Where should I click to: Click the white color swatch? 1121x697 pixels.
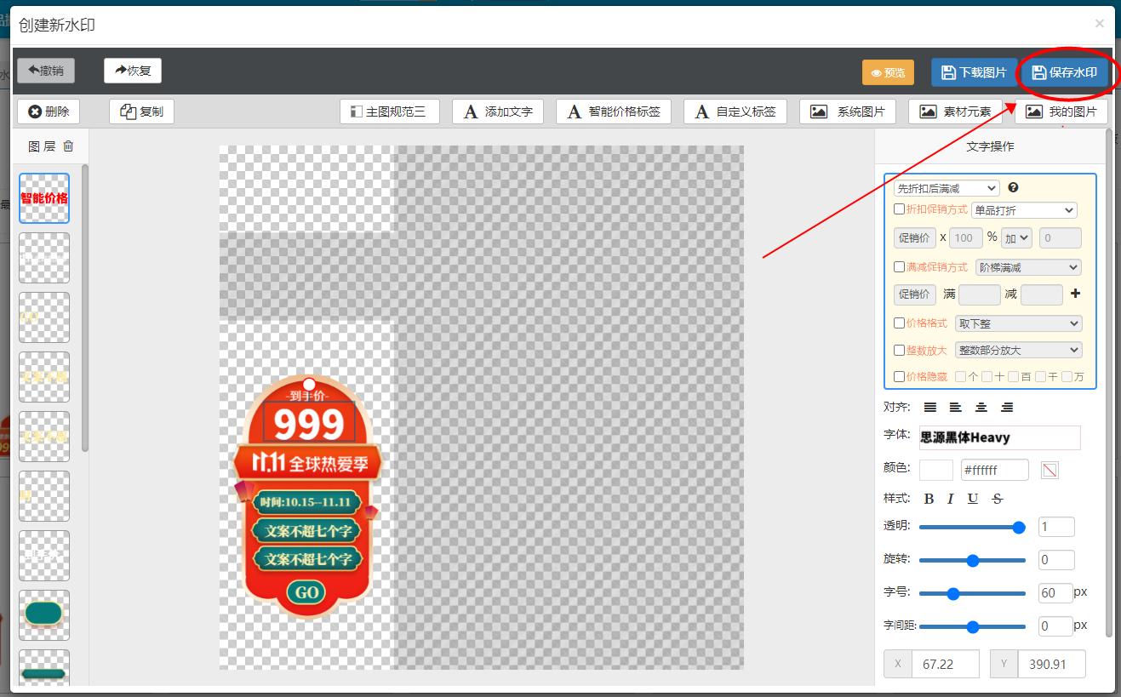[x=936, y=470]
